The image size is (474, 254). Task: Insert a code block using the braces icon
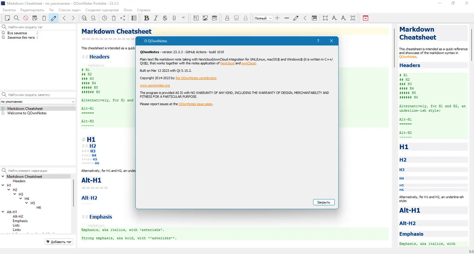(x=174, y=18)
